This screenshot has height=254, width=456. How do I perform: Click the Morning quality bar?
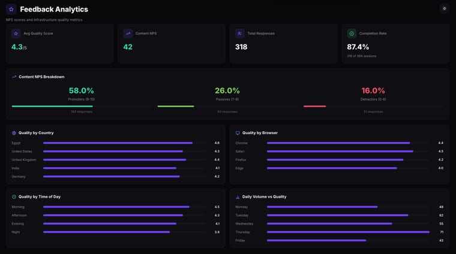coord(116,207)
